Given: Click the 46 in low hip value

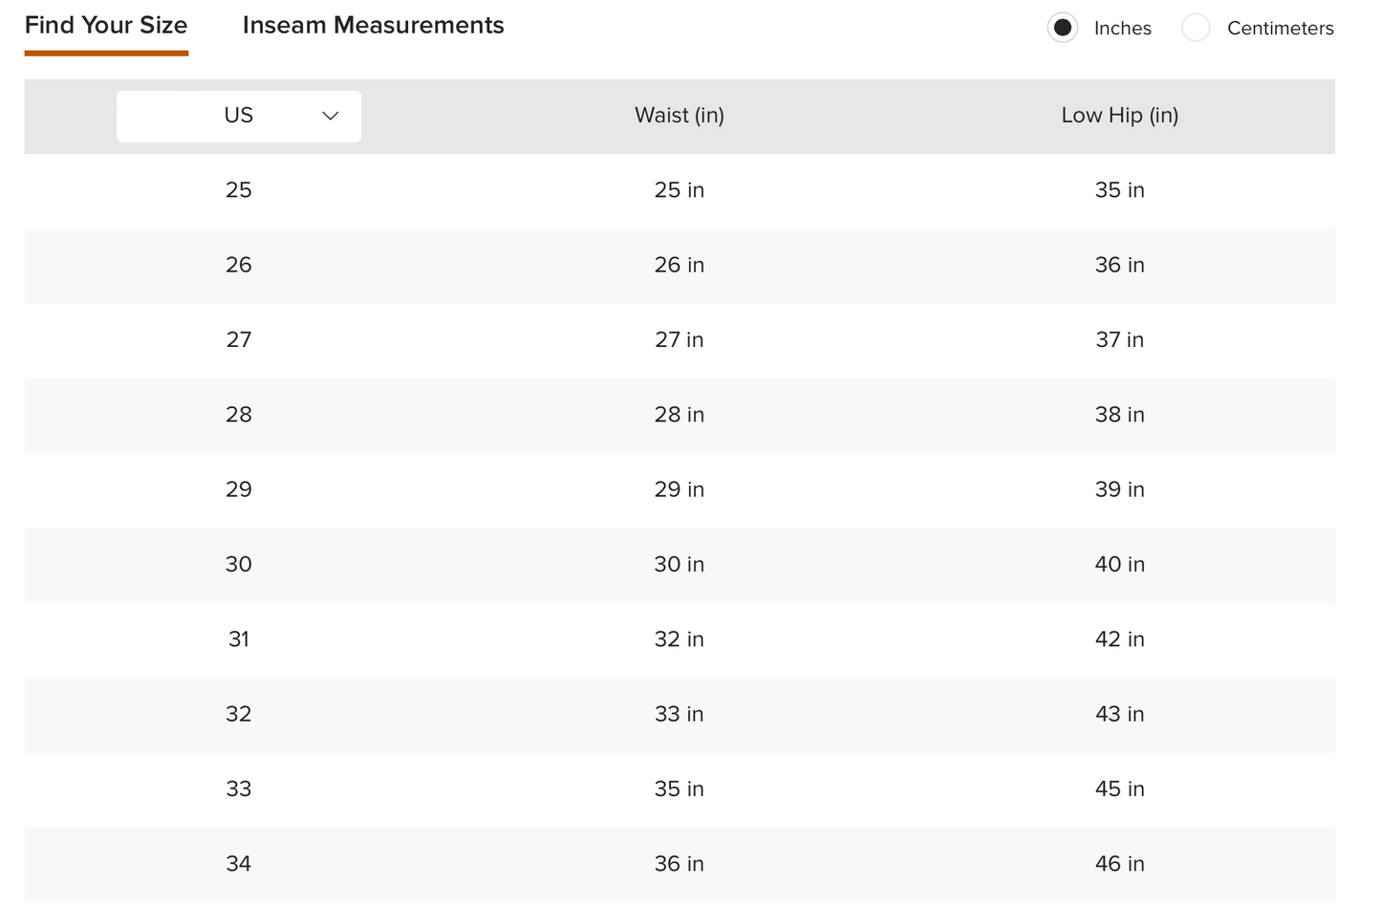Looking at the screenshot, I should click(1120, 864).
